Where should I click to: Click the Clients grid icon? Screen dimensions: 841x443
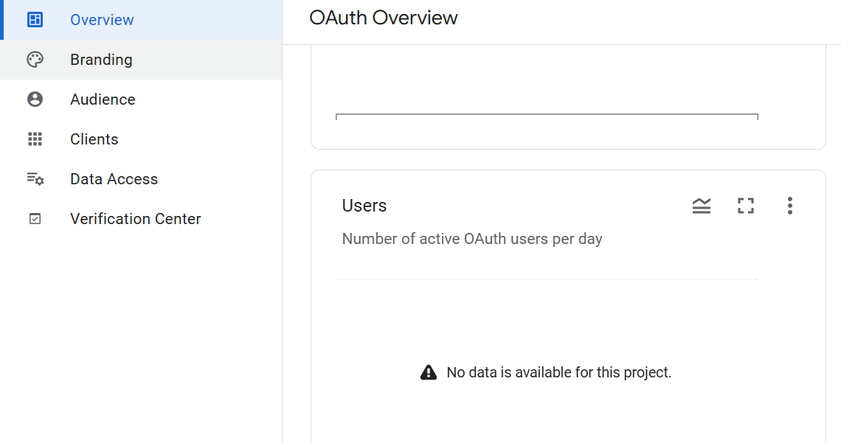[x=35, y=139]
